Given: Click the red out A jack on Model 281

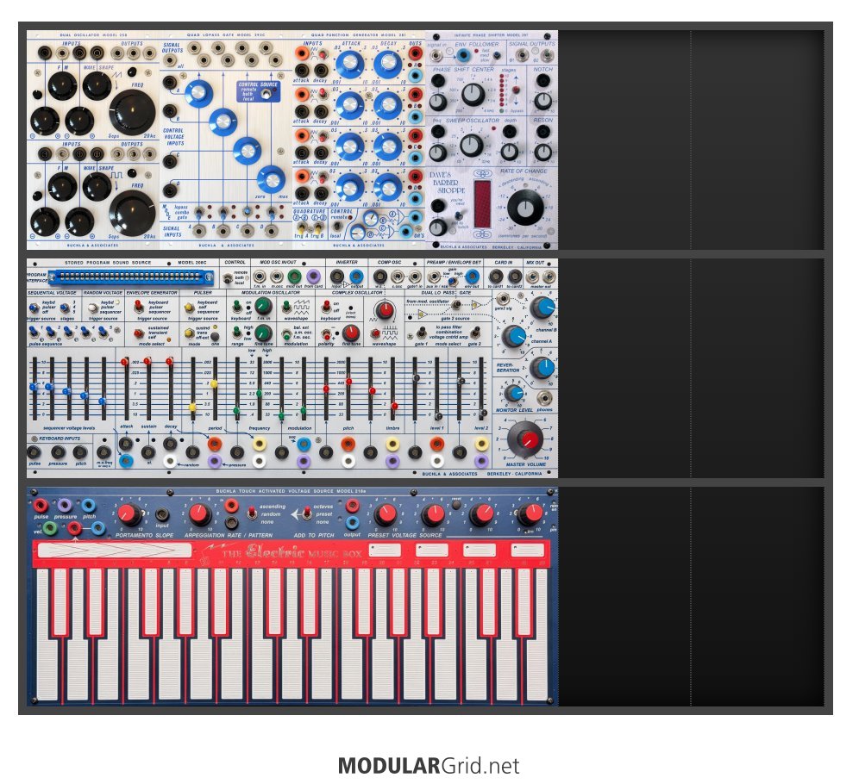Looking at the screenshot, I should coord(415,53).
